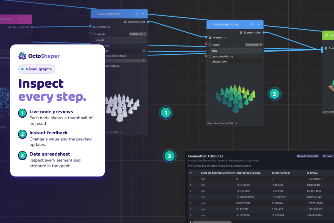
Task: Click the table horizontal scrollbar thumb
Action: tap(212, 222)
